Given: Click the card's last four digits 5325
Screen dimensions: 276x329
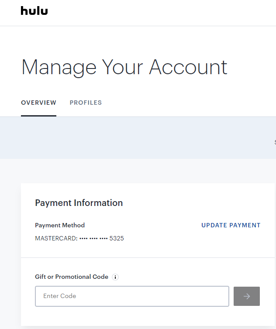Looking at the screenshot, I should point(117,239).
